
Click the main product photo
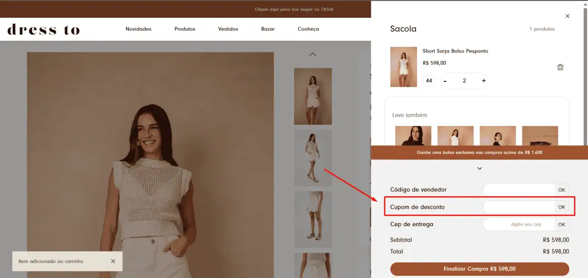[x=150, y=165]
